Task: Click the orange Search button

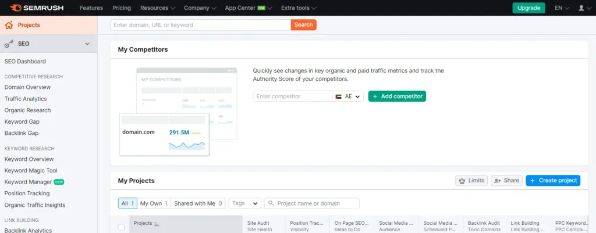Action: coord(303,25)
